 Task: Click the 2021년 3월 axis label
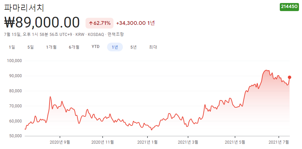tap(188, 142)
